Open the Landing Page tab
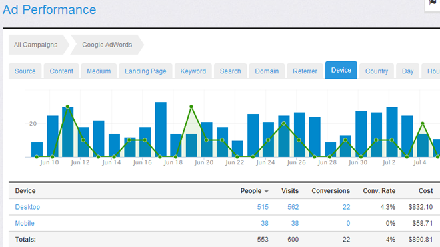Screen dimensions: 440x247 tap(145, 71)
